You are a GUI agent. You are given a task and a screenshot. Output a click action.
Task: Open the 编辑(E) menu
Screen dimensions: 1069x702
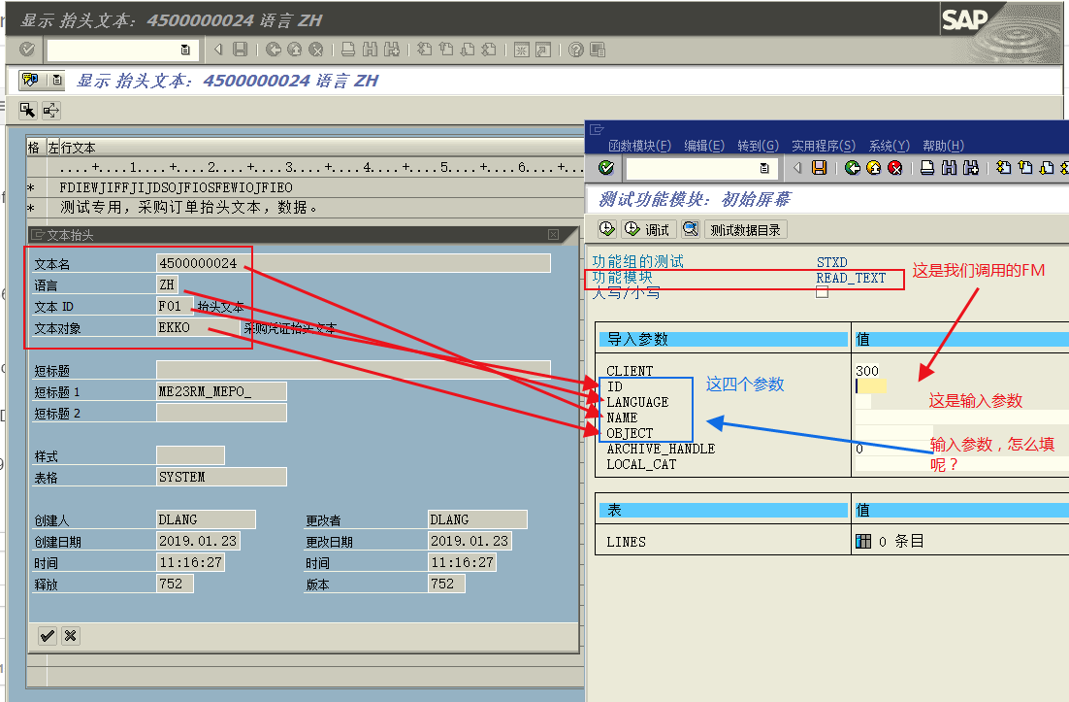click(x=704, y=146)
